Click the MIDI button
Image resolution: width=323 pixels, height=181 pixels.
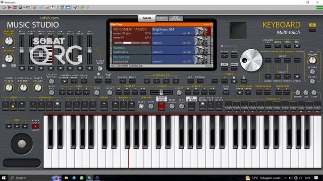point(234,55)
